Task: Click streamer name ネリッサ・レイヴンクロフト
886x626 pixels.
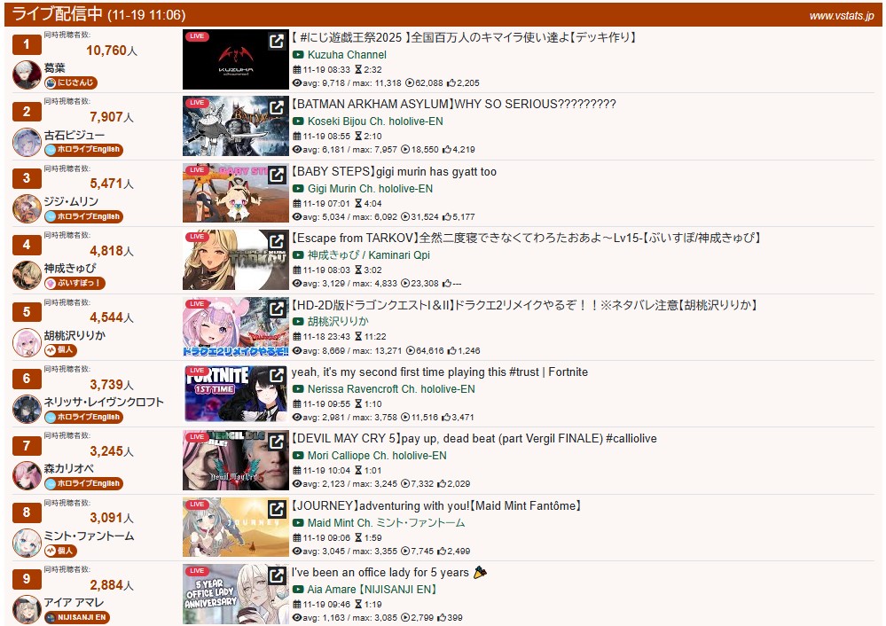Action: coord(104,403)
